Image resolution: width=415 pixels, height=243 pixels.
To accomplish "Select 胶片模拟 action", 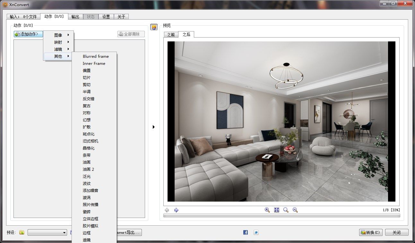I will (91, 226).
